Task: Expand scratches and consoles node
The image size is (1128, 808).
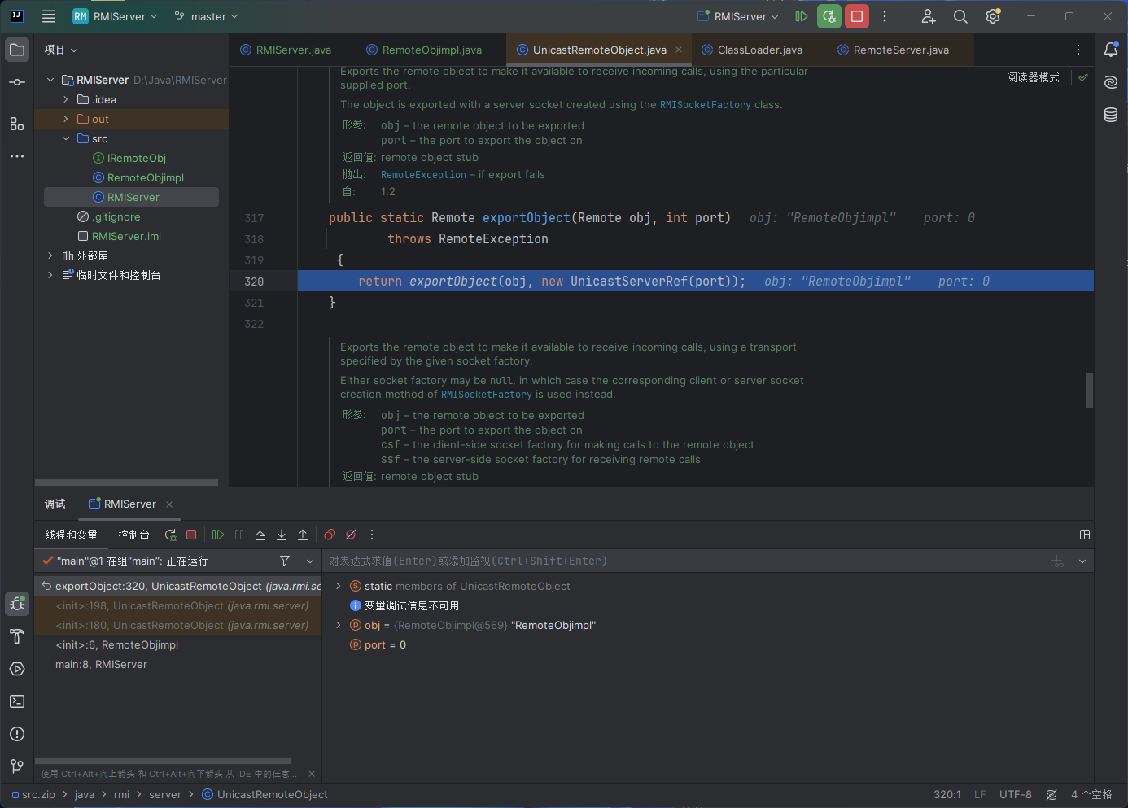Action: [x=50, y=275]
